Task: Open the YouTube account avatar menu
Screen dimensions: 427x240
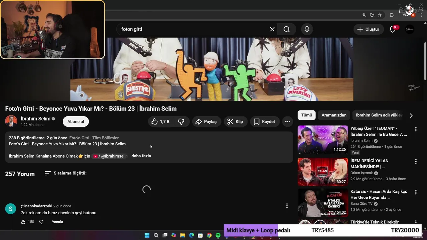Action: tap(410, 29)
